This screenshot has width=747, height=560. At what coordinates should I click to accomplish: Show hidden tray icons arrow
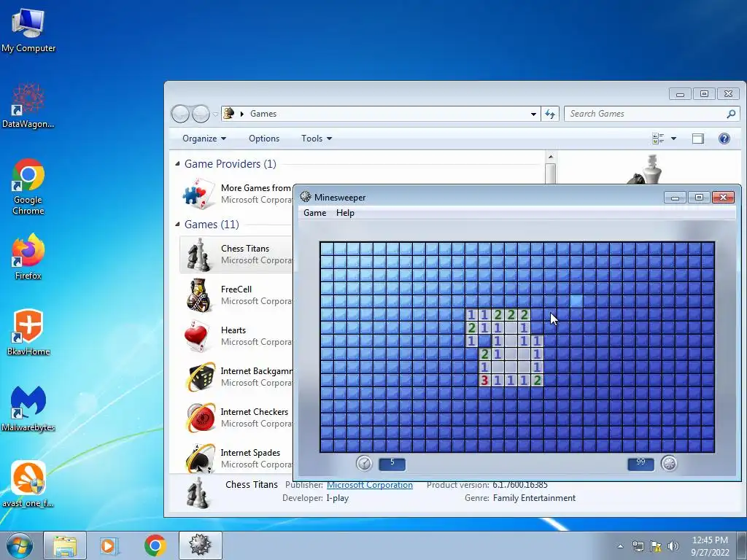(x=620, y=546)
